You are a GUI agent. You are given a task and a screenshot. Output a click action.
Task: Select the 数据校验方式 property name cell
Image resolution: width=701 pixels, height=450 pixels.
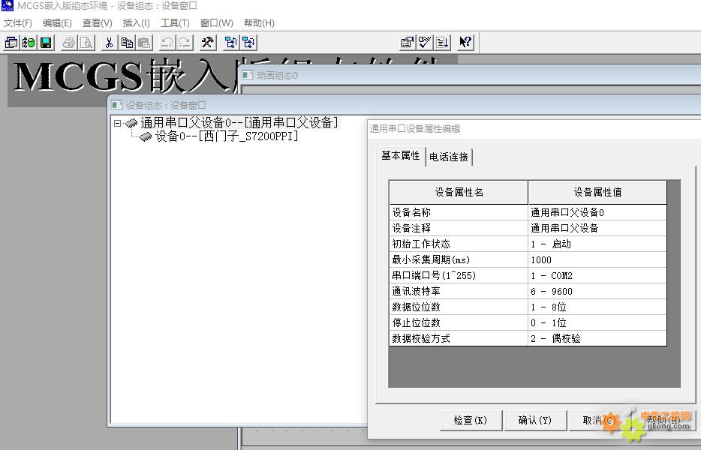pyautogui.click(x=459, y=338)
